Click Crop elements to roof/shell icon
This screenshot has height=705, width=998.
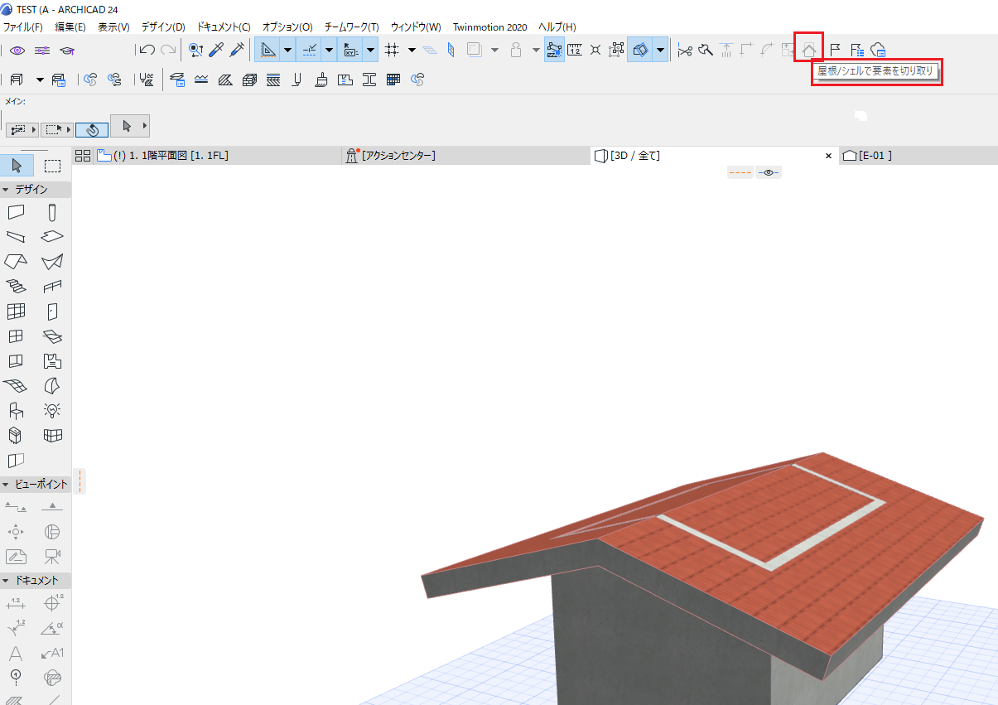pos(809,51)
